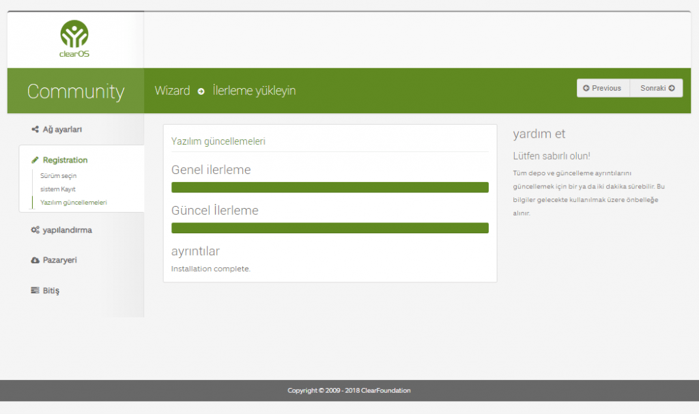The height and width of the screenshot is (414, 699).
Task: Click the share icon beside Ağ ayarları
Action: tap(35, 130)
